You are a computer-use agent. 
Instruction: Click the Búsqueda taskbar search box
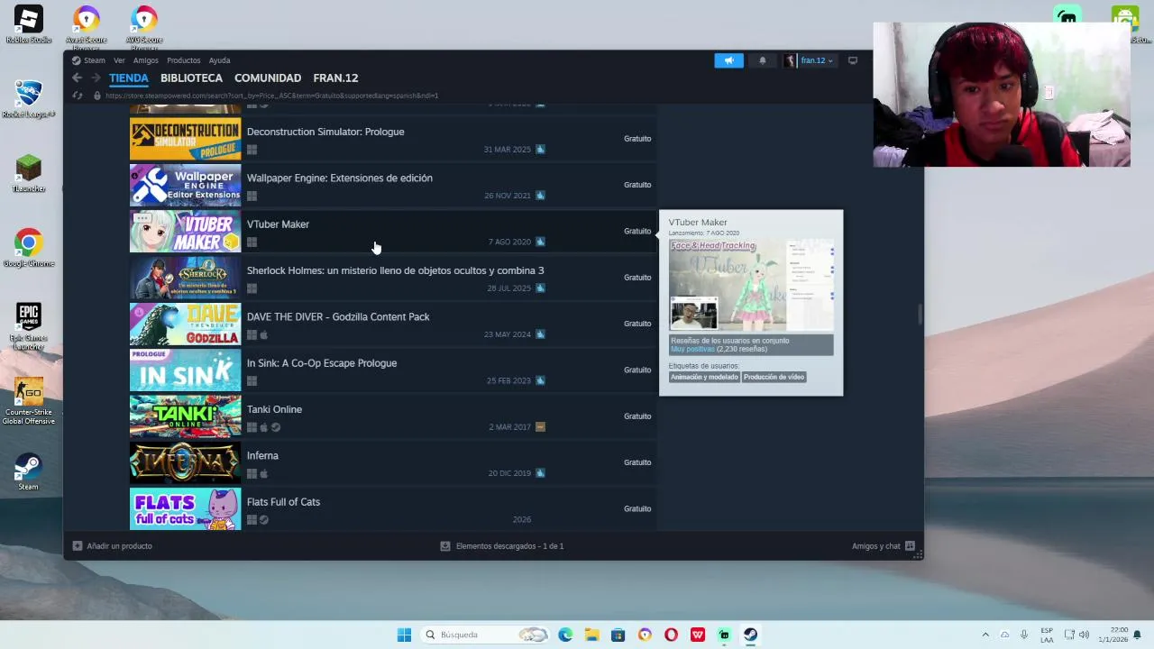(486, 635)
